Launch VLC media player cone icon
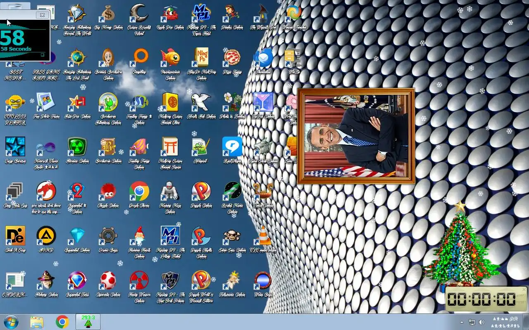Viewport: 529px width, 330px height. coord(263,236)
